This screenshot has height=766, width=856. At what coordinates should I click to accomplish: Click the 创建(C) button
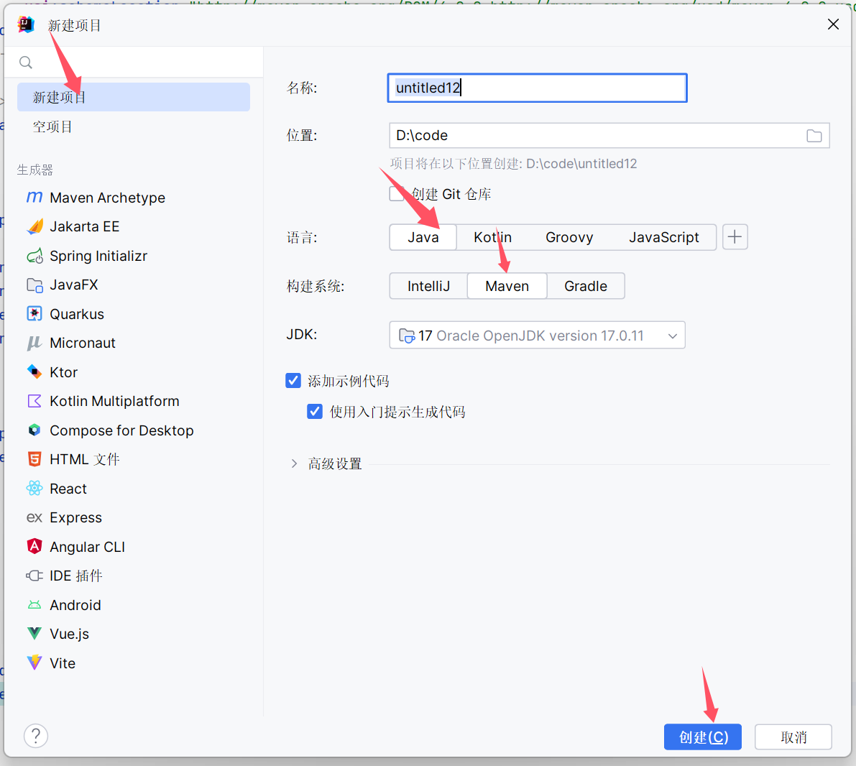point(703,737)
